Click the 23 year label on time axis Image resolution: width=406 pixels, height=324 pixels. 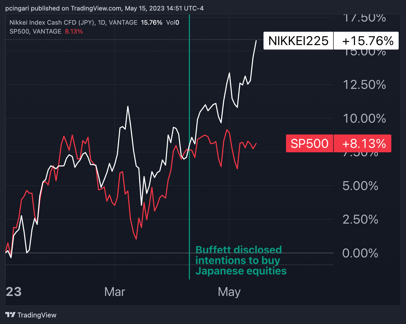click(x=14, y=292)
